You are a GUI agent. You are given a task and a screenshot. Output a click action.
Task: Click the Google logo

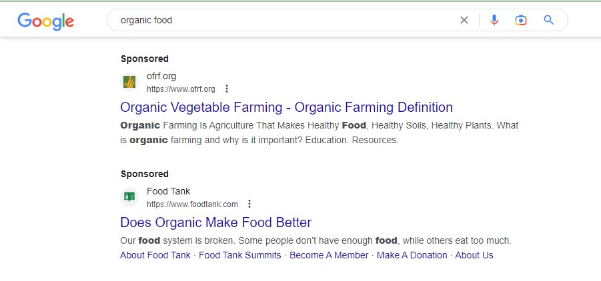tap(45, 21)
